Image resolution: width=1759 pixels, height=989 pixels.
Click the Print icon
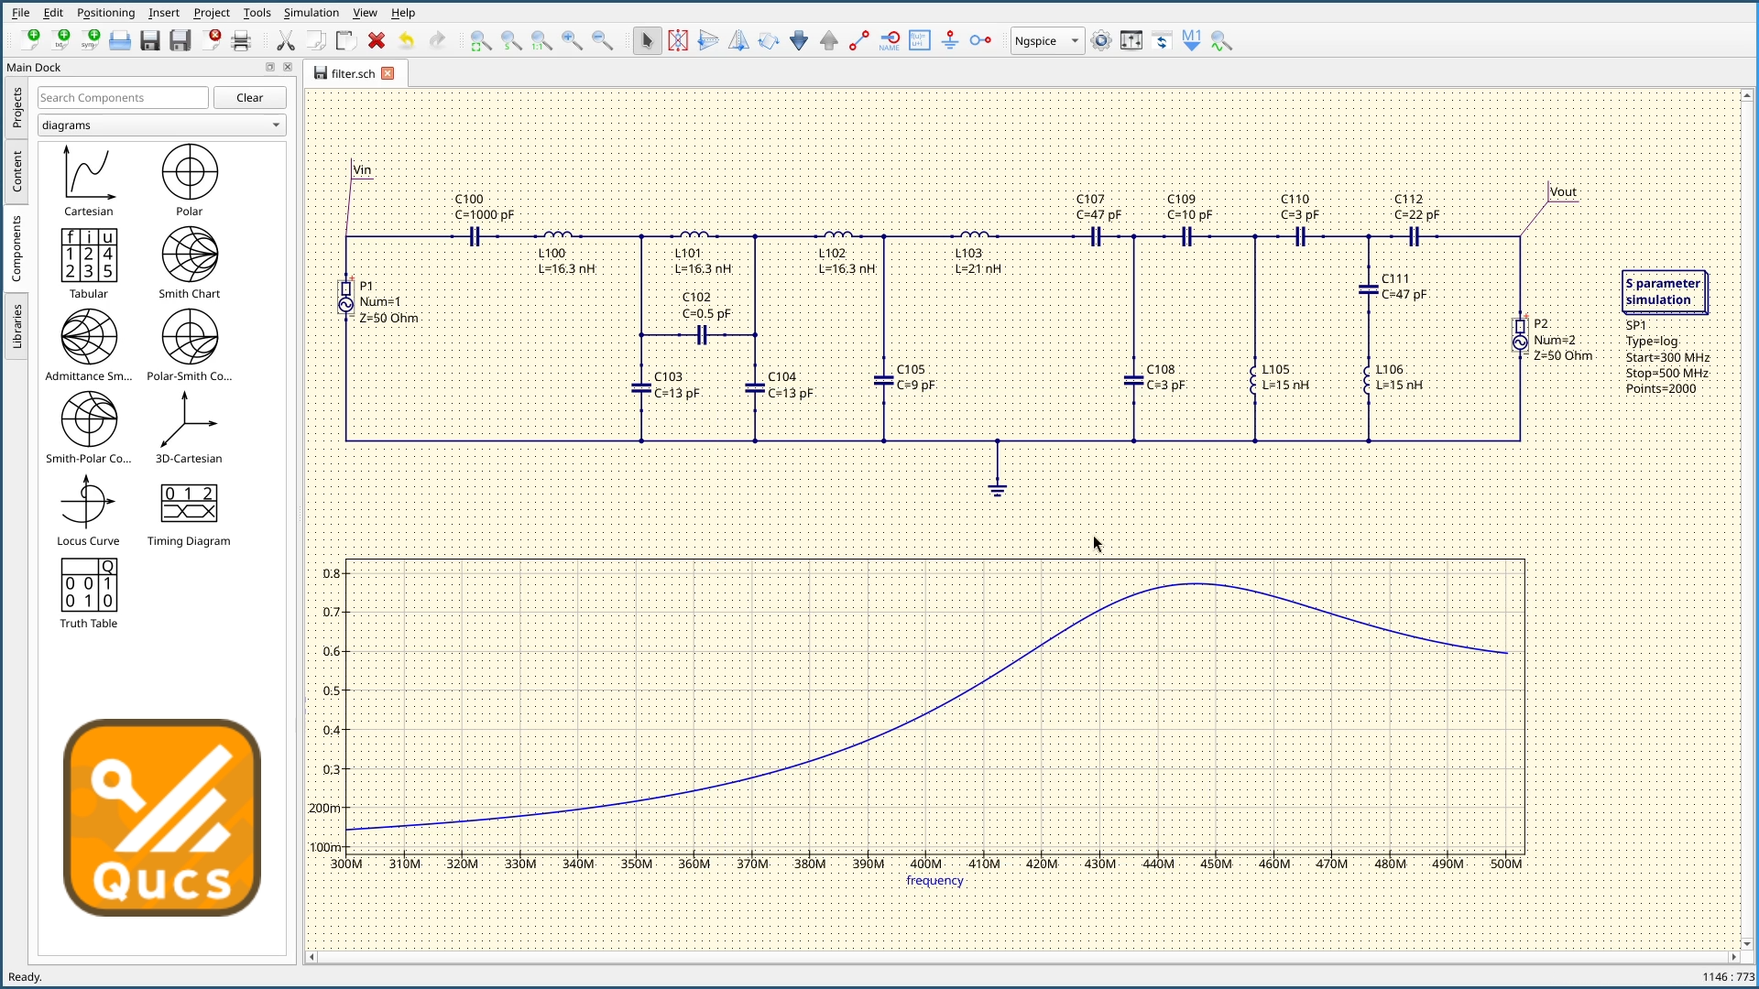pos(241,40)
